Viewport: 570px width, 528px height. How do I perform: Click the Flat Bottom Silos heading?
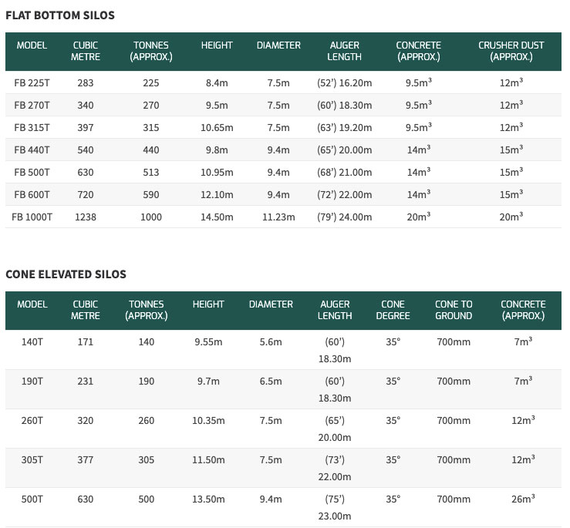pos(60,15)
